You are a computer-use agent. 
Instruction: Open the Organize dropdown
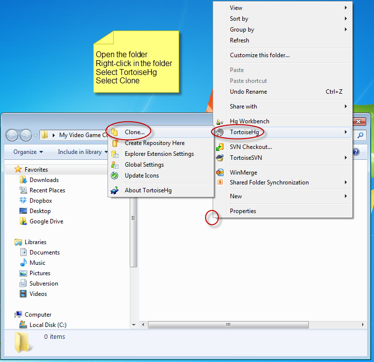pyautogui.click(x=28, y=152)
